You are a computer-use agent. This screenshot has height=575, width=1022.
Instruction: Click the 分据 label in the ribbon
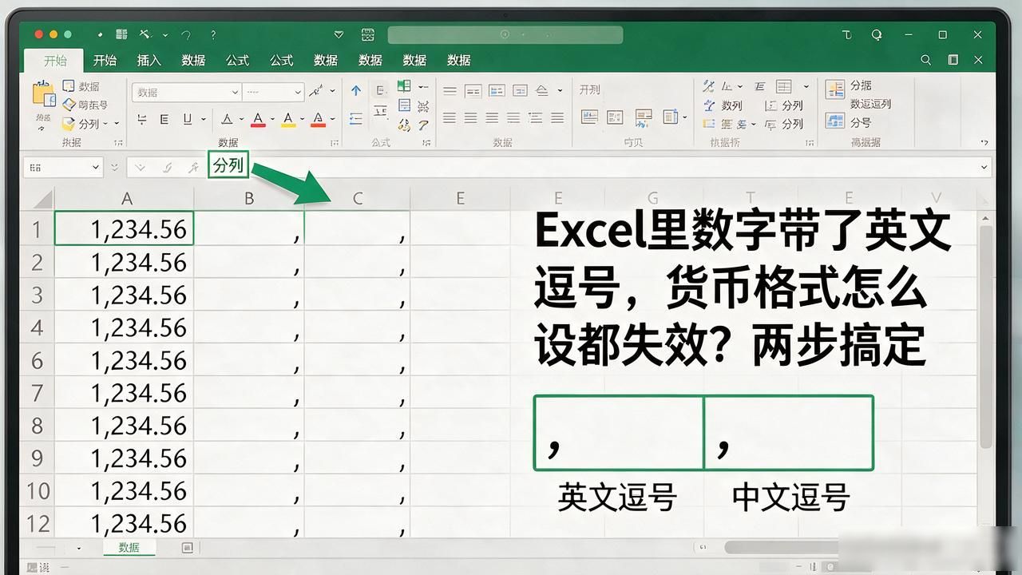(x=861, y=85)
